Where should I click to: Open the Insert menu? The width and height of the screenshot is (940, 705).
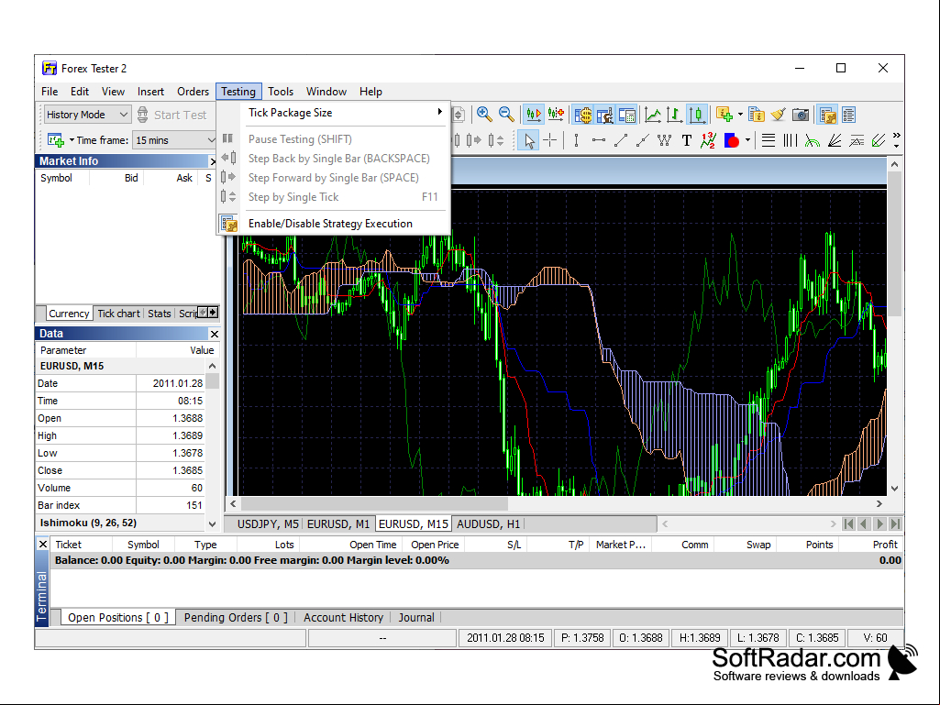point(150,92)
